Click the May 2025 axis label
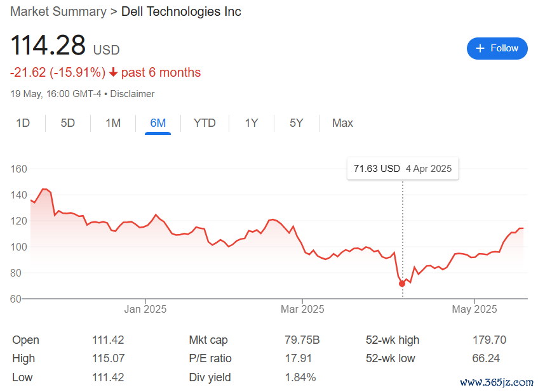This screenshot has height=392, width=538. pyautogui.click(x=474, y=309)
